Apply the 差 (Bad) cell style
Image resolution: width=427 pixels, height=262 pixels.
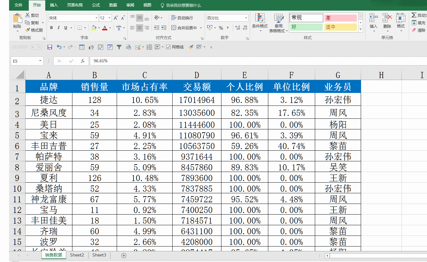point(340,18)
